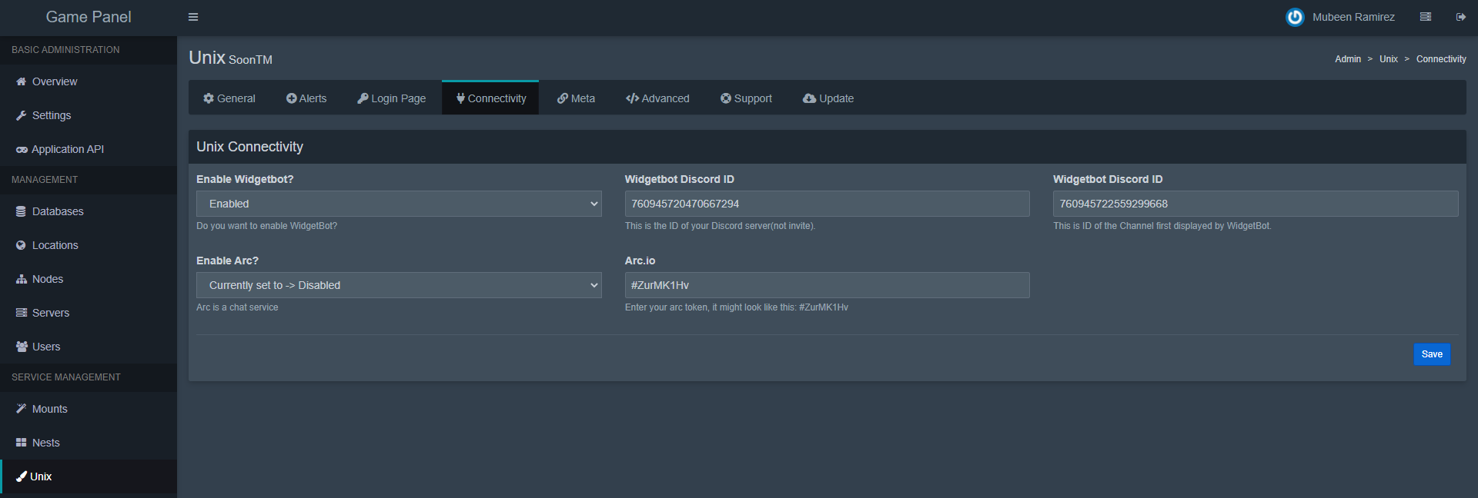Switch to the Login Page tab

pos(391,98)
